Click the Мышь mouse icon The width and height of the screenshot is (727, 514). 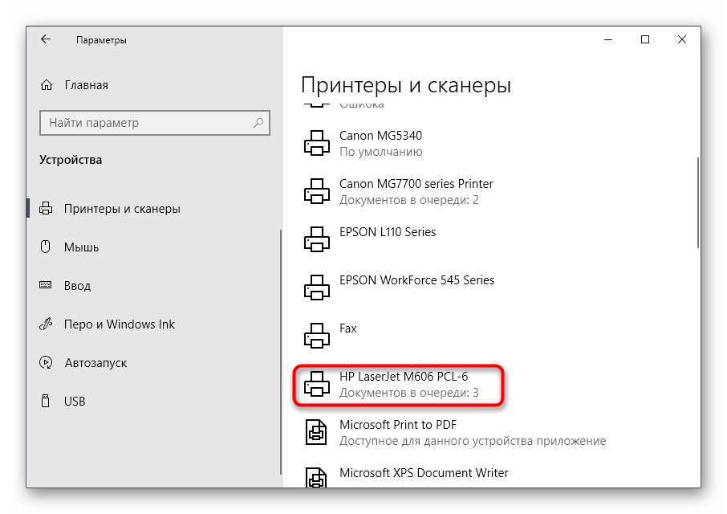point(46,247)
